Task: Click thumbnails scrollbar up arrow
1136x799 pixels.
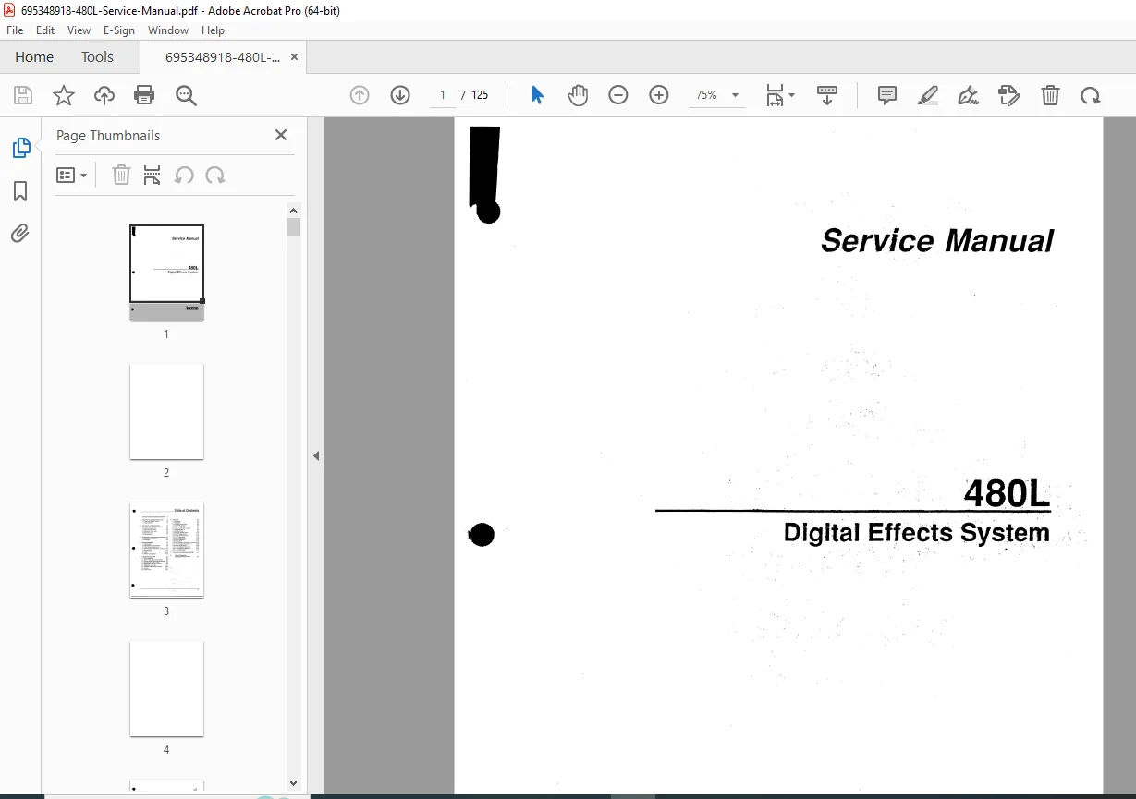Action: coord(293,210)
